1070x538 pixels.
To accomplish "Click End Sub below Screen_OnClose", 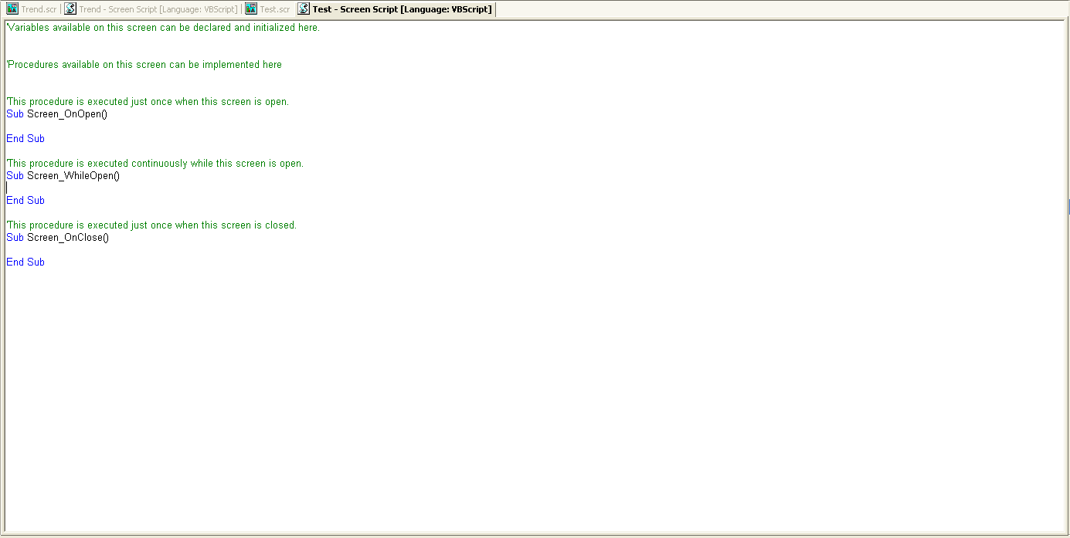I will (x=25, y=262).
